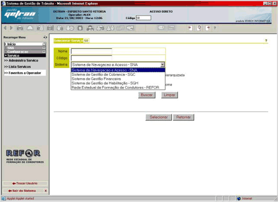Focus the Acesso Direto Código field

(144, 18)
